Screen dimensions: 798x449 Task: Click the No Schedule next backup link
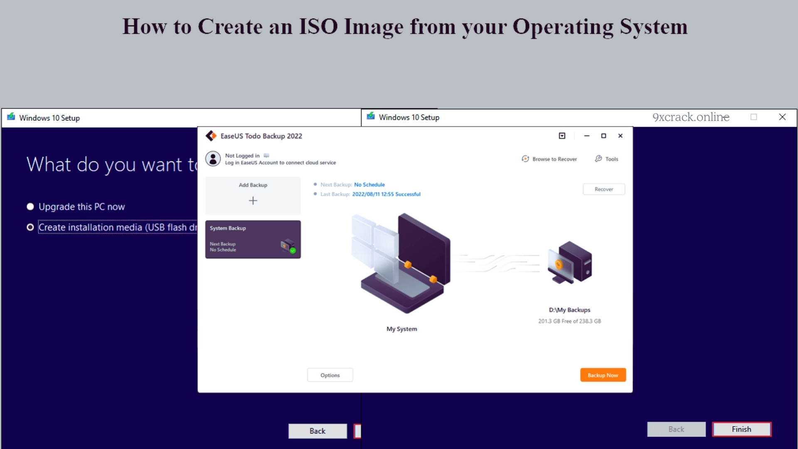pyautogui.click(x=369, y=185)
